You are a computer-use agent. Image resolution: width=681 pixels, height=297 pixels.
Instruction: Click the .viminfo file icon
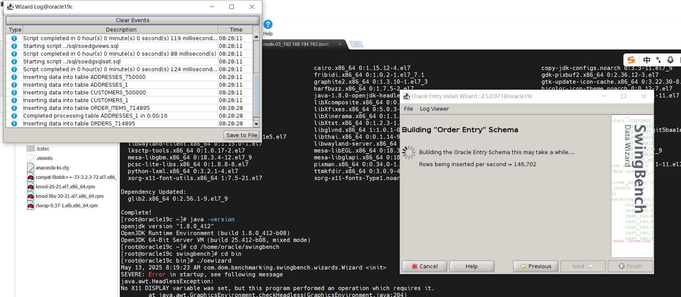[x=30, y=158]
